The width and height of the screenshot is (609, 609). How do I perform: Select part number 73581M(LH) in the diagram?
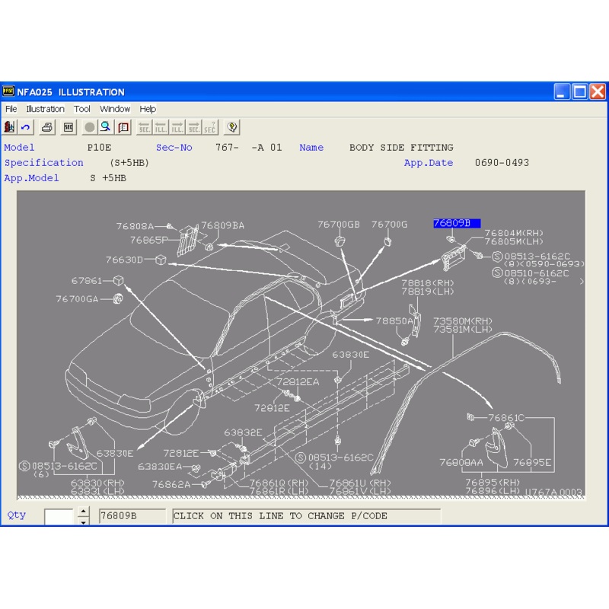[x=463, y=330]
